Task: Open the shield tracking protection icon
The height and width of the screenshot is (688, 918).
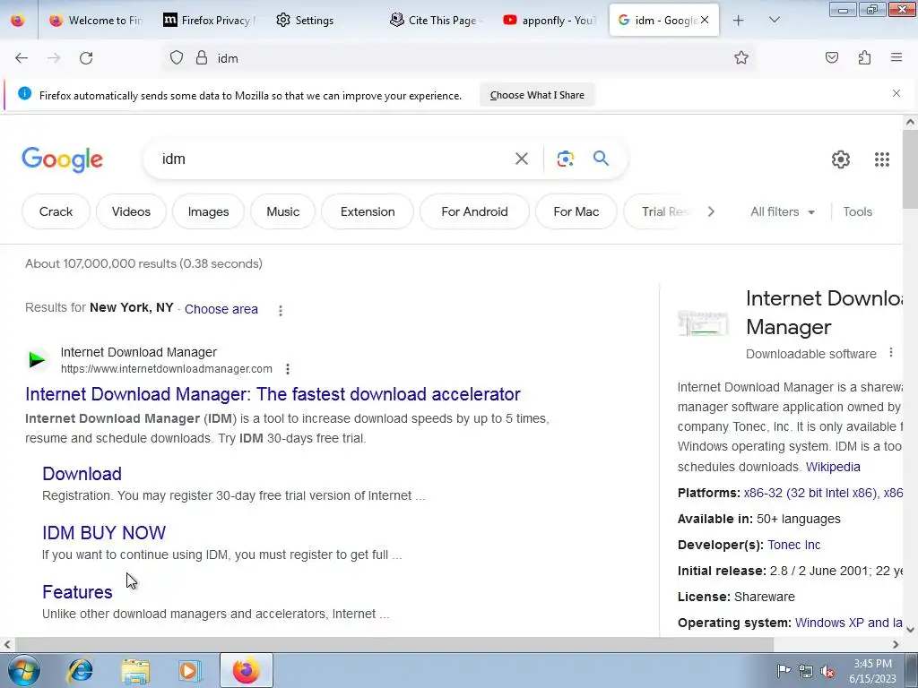Action: [177, 58]
